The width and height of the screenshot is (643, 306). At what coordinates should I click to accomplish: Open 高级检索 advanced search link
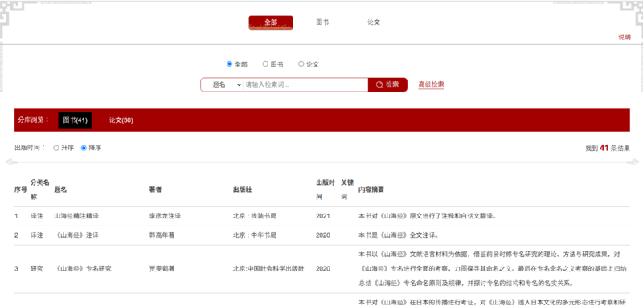pos(431,85)
